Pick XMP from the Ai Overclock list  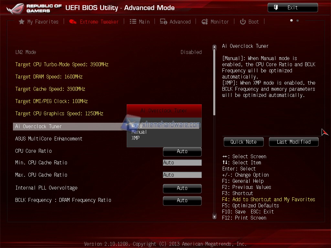(x=136, y=138)
